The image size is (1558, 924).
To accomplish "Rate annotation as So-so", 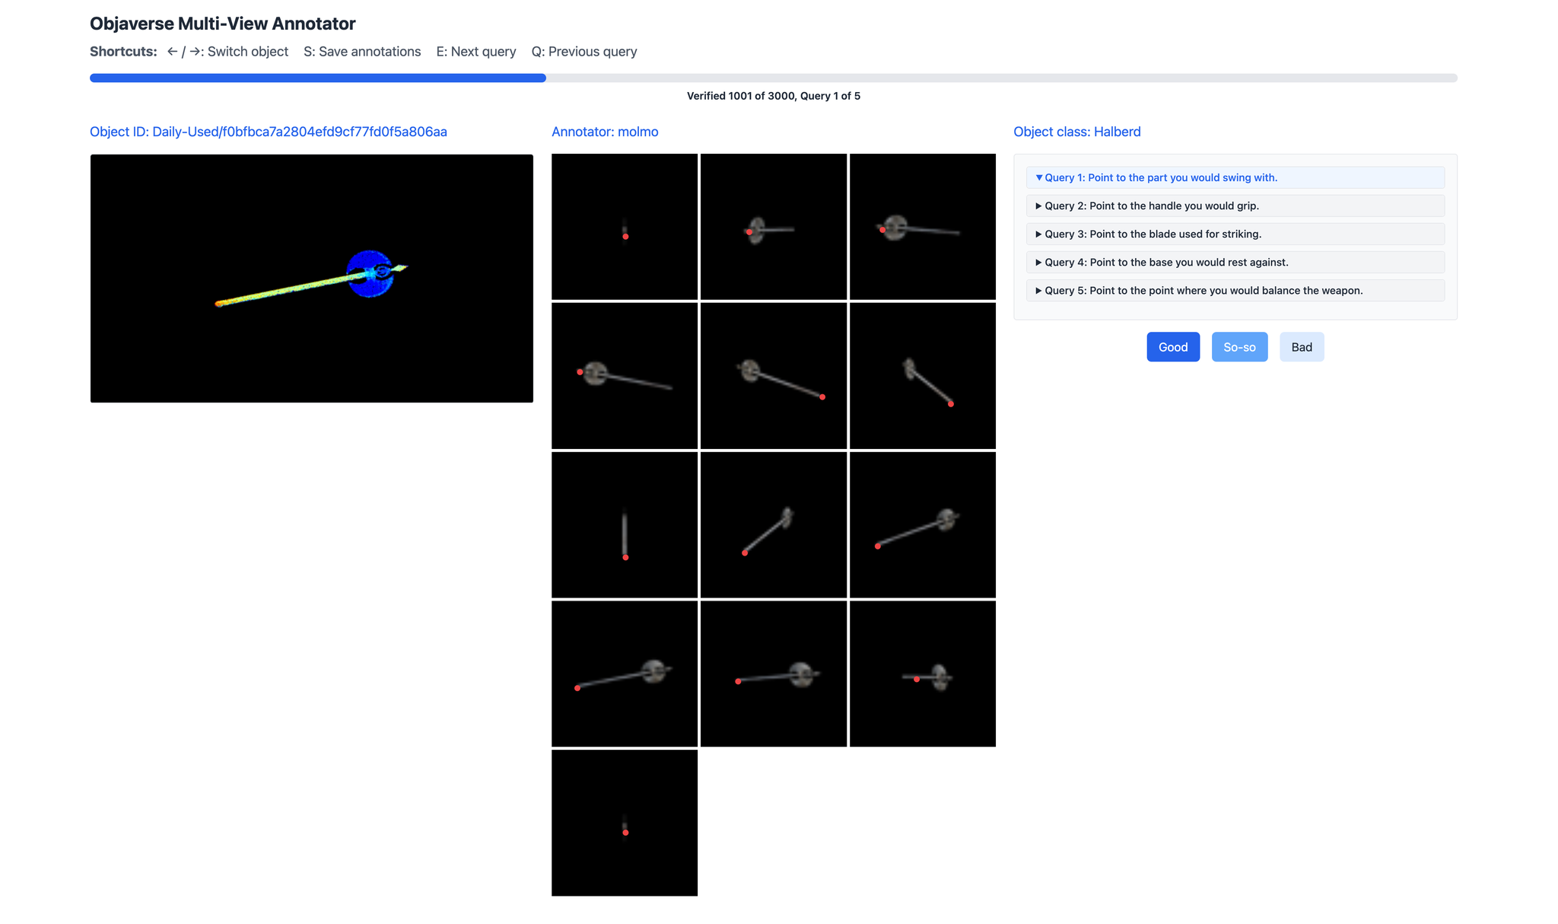I will pos(1239,347).
